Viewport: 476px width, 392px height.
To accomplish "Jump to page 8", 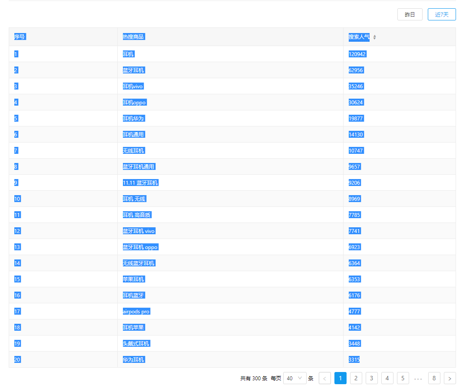I will [x=434, y=378].
